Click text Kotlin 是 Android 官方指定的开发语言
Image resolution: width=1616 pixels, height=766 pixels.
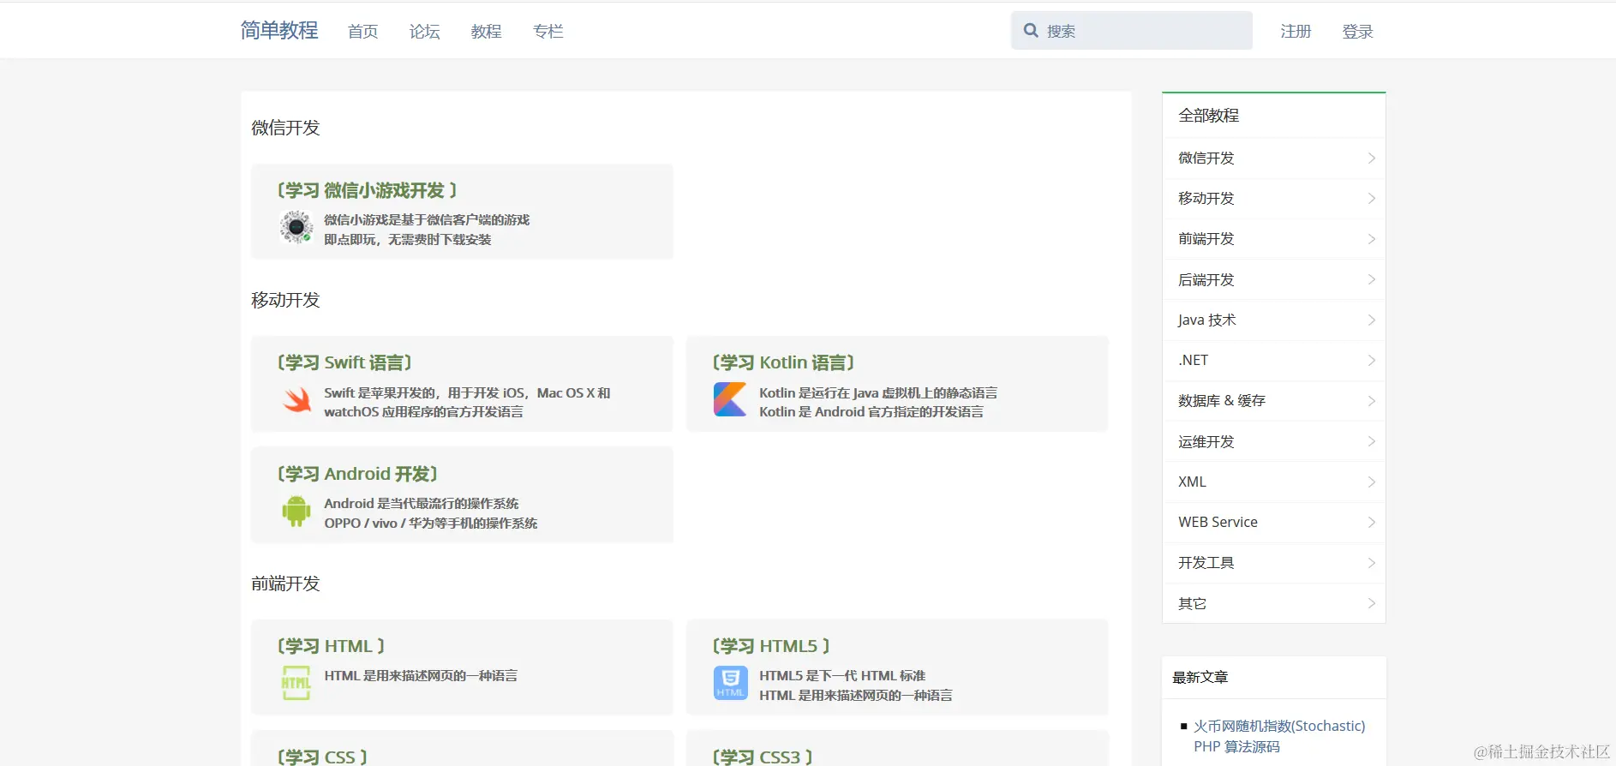click(x=871, y=412)
